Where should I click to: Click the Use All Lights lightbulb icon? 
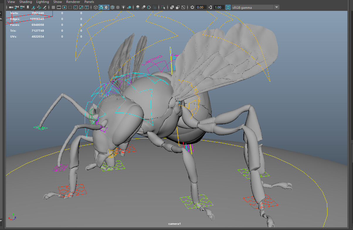click(123, 7)
